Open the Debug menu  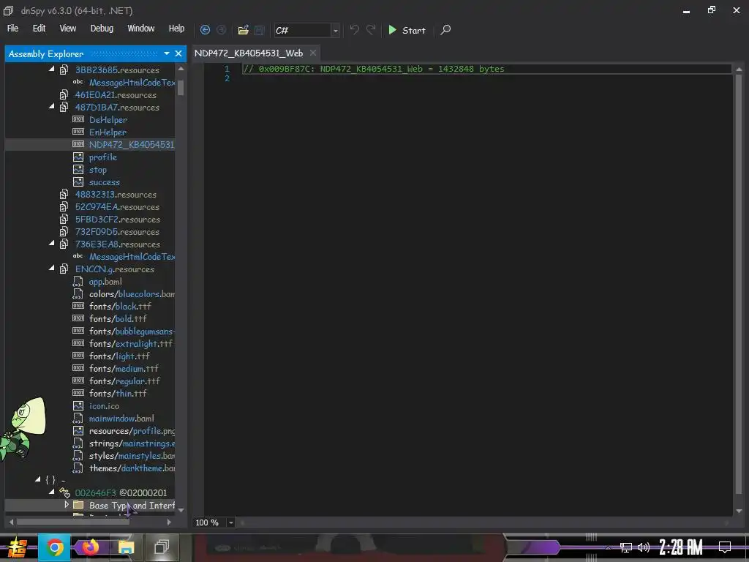(x=102, y=29)
